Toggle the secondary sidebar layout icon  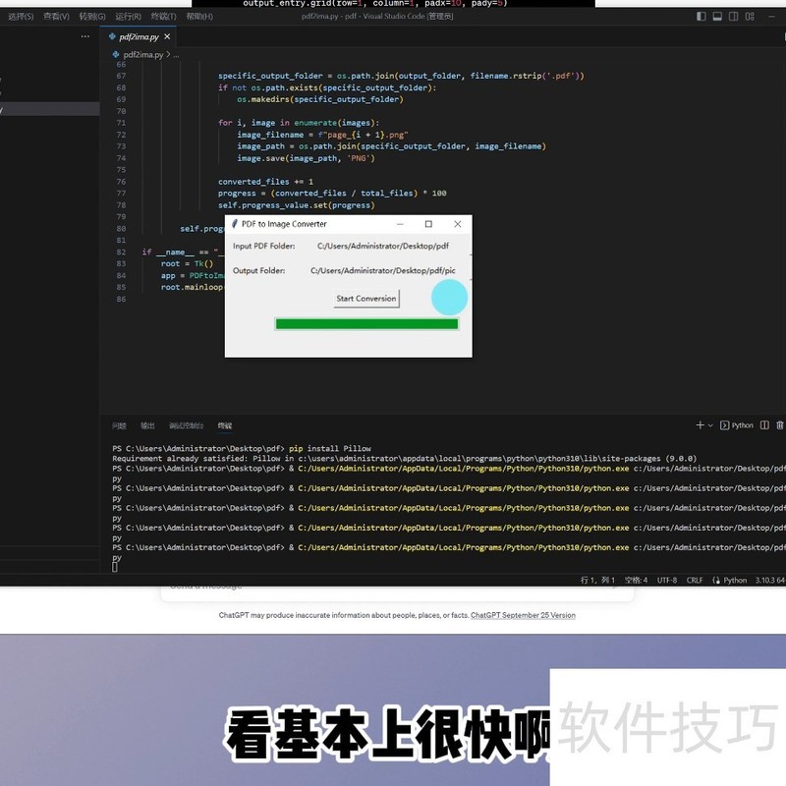point(734,17)
